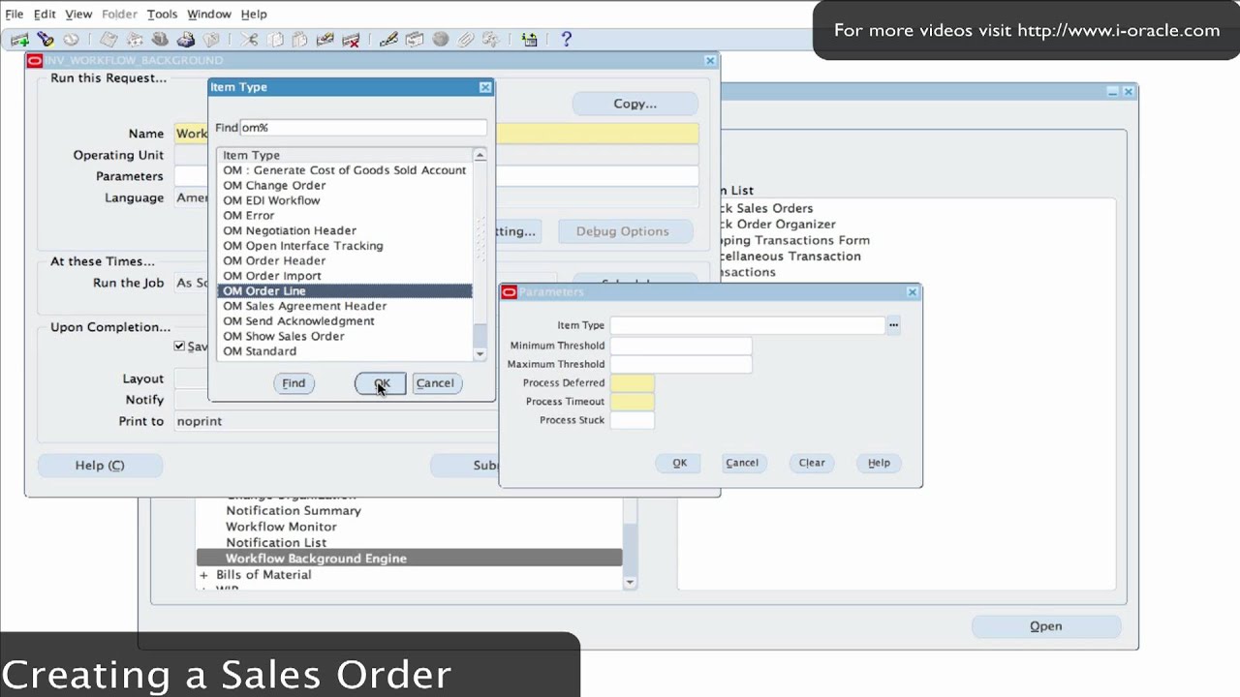The height and width of the screenshot is (697, 1240).
Task: Click the Switch Responsibilities hat icon
Action: (160, 40)
